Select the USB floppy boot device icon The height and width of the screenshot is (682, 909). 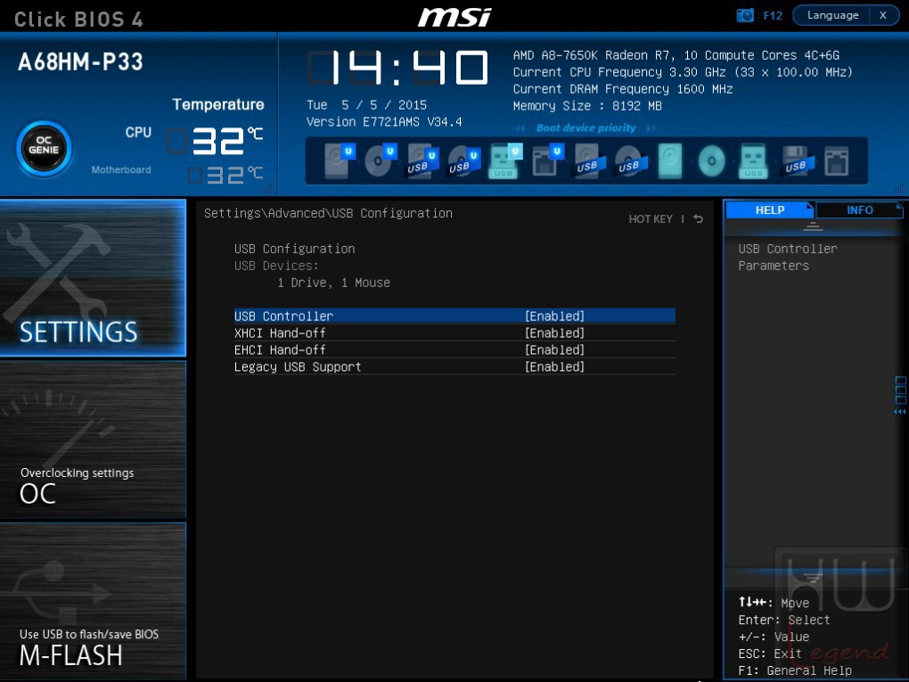[x=797, y=160]
